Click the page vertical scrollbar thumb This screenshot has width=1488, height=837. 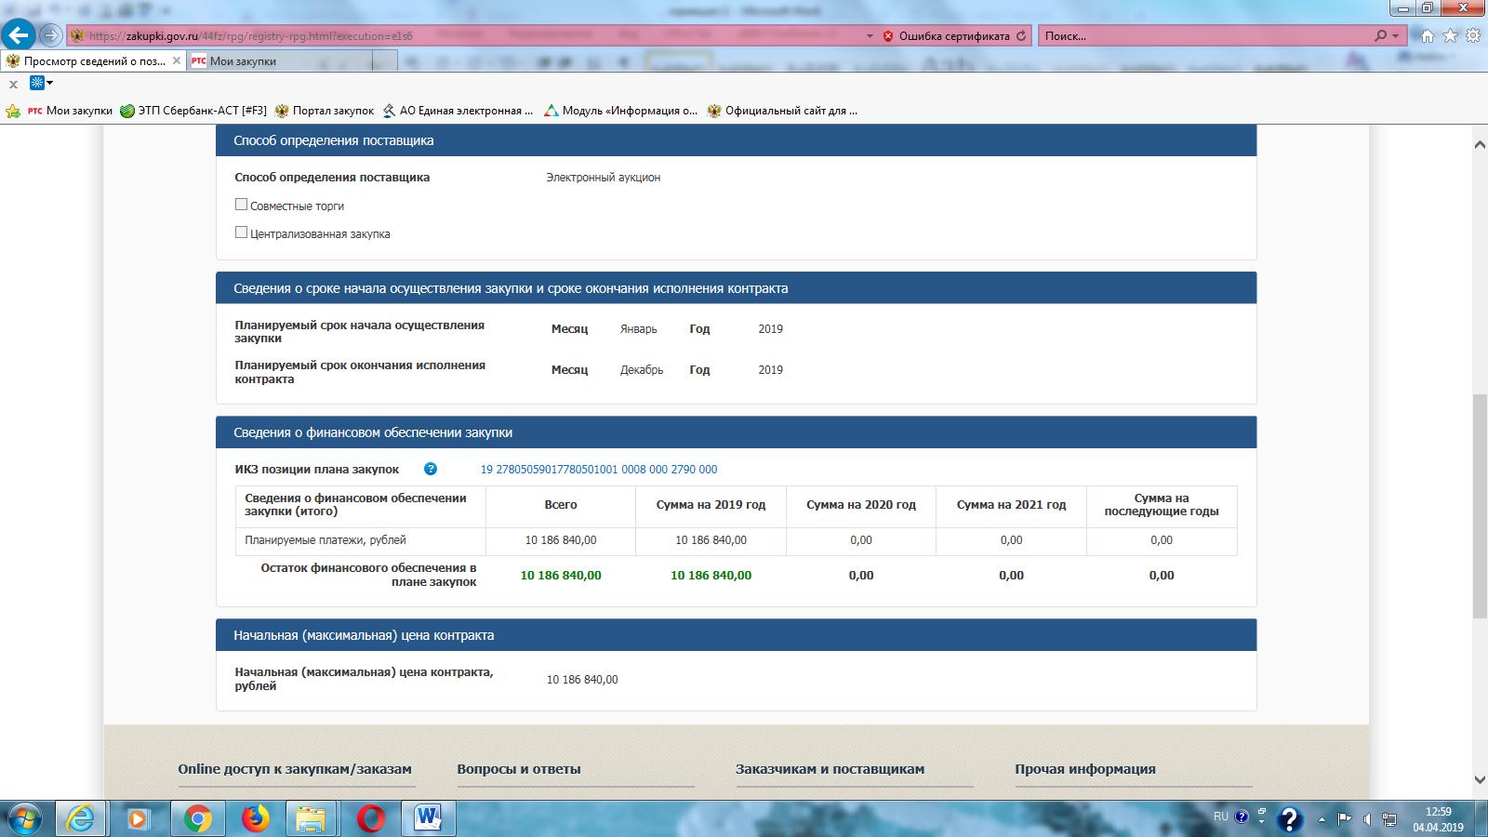tap(1480, 507)
